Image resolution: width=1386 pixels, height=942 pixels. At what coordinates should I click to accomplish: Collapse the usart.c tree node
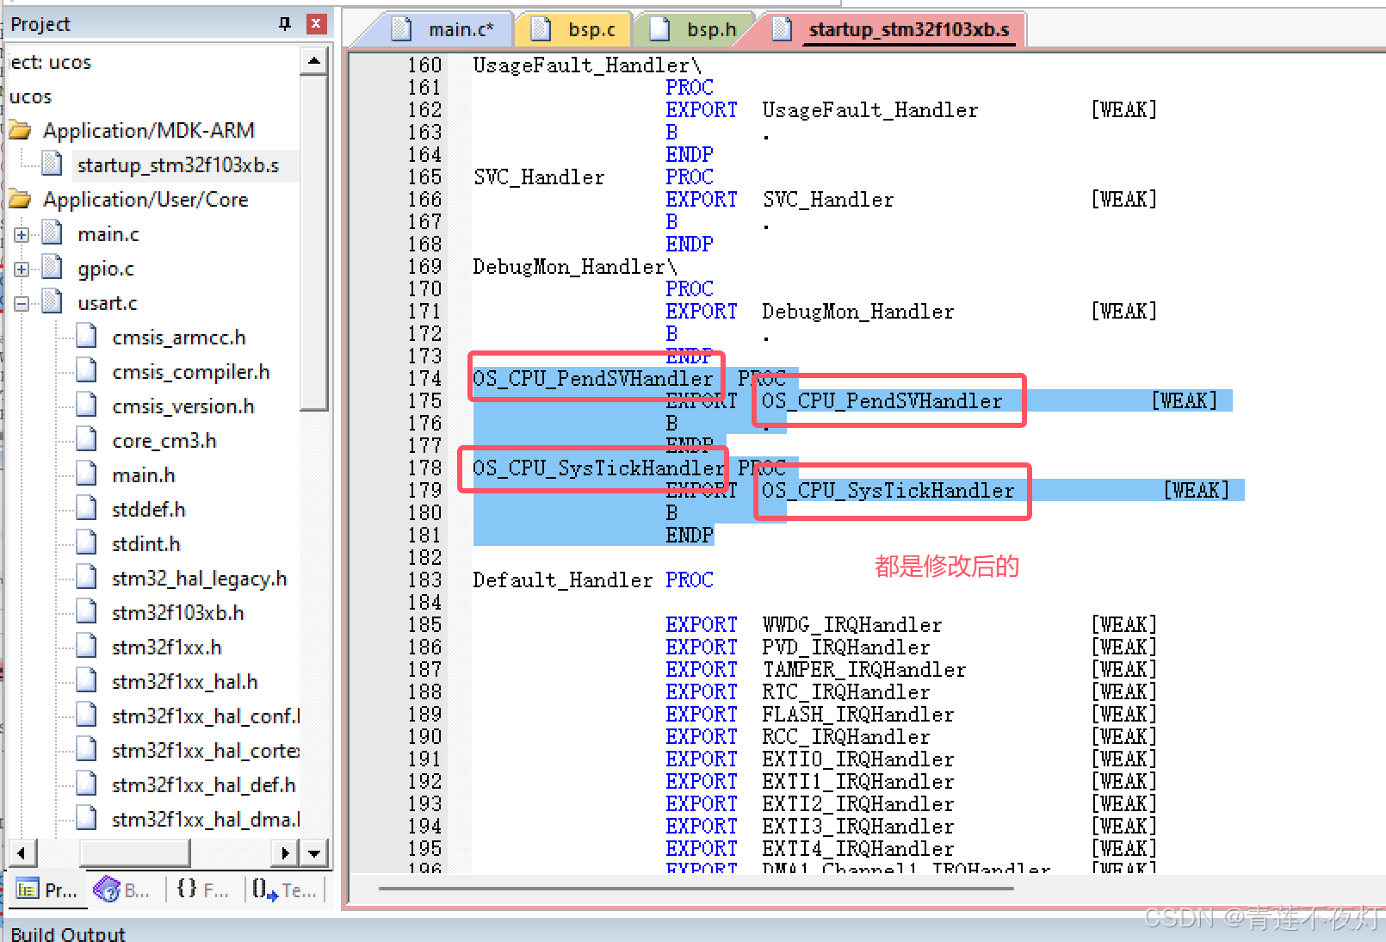click(x=22, y=302)
